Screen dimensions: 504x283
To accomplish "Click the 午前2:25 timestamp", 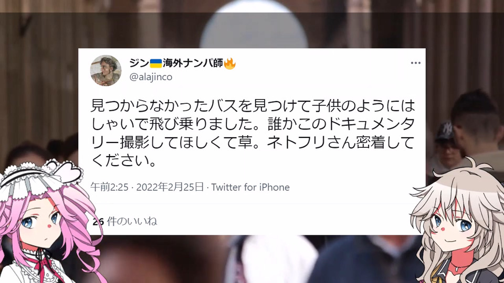I will [x=109, y=187].
